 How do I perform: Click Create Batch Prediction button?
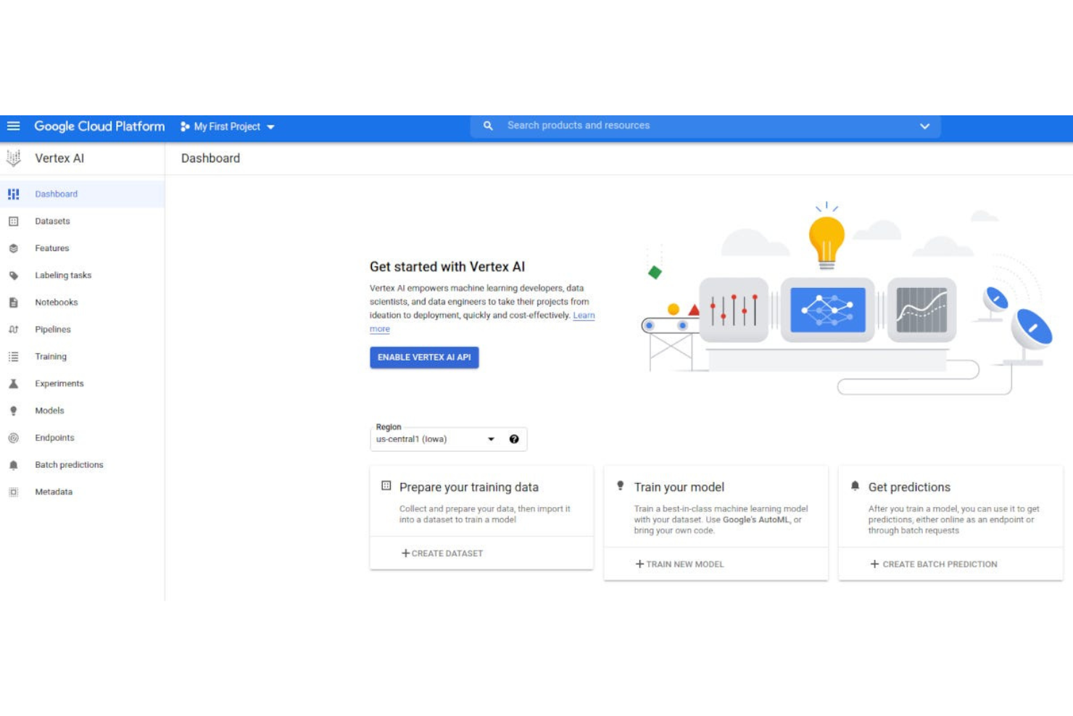coord(934,564)
